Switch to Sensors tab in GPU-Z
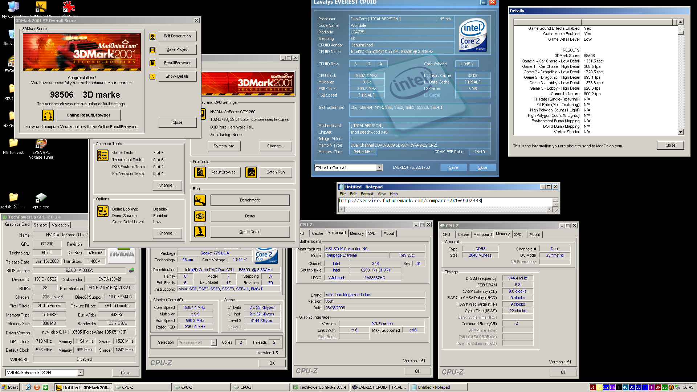This screenshot has height=392, width=697. pyautogui.click(x=41, y=225)
